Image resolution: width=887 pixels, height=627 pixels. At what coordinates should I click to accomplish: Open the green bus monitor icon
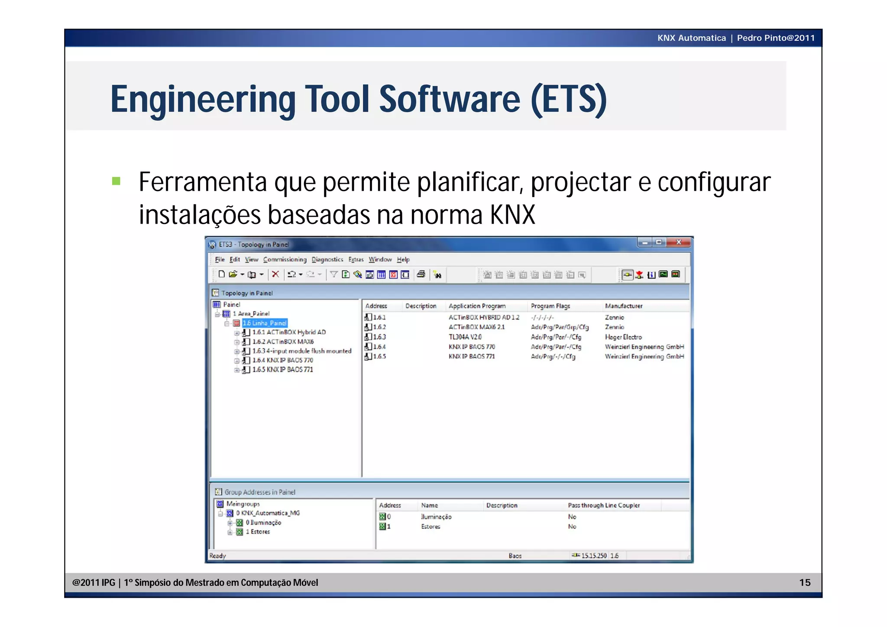click(x=663, y=274)
